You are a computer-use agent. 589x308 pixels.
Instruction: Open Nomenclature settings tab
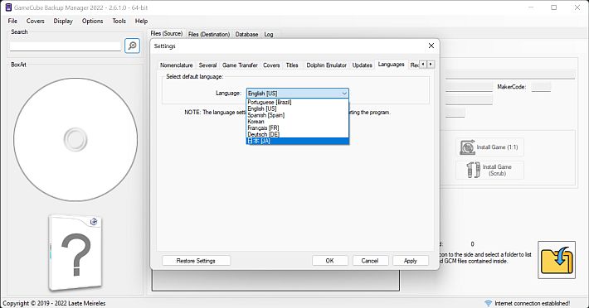tap(176, 65)
